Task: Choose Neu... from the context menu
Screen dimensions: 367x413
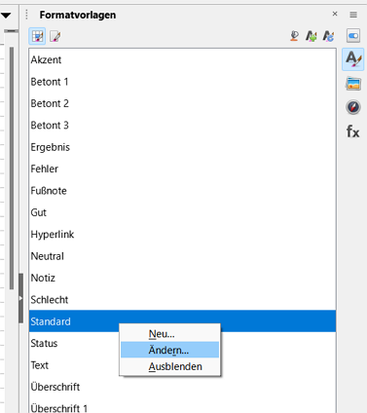Action: pos(169,333)
